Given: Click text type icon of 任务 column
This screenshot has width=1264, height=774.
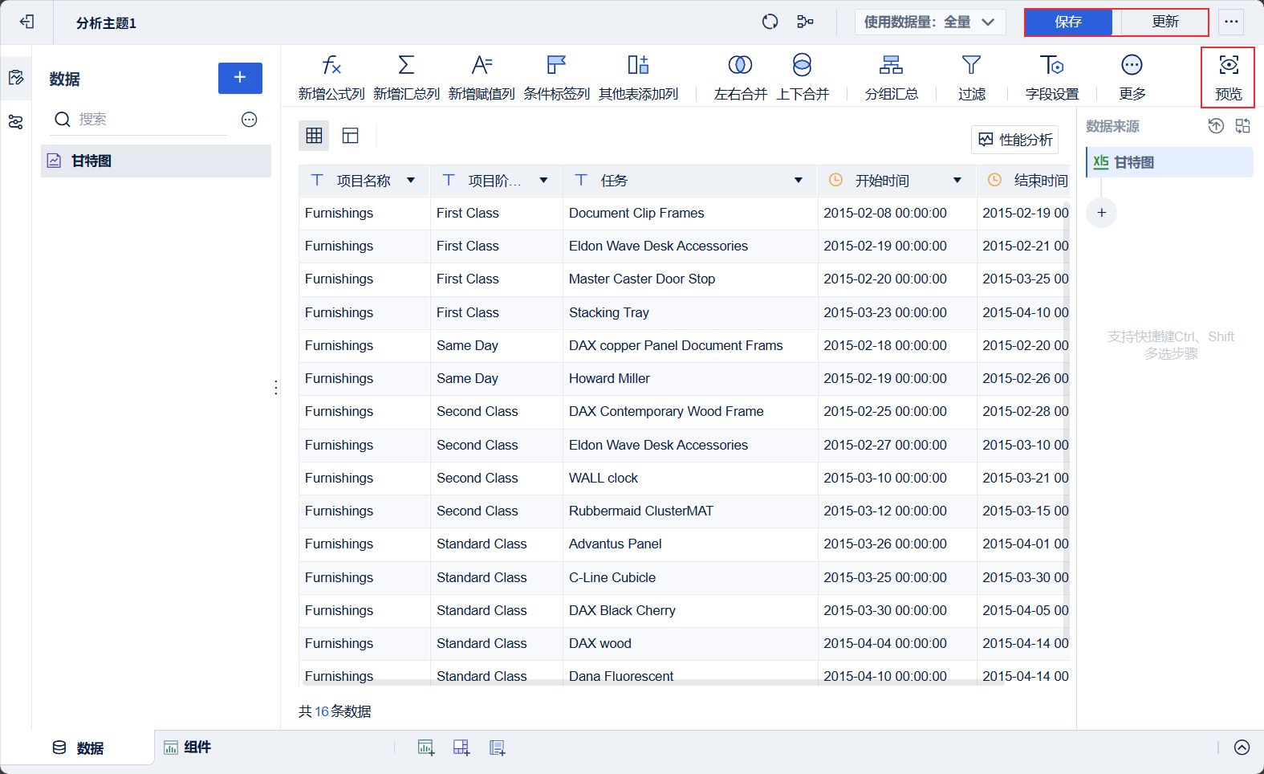Looking at the screenshot, I should tap(581, 181).
